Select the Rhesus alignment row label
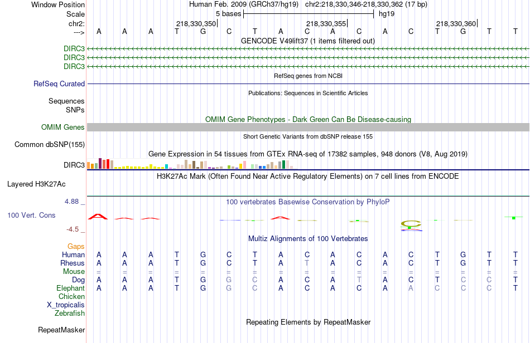The width and height of the screenshot is (530, 343). tap(73, 263)
